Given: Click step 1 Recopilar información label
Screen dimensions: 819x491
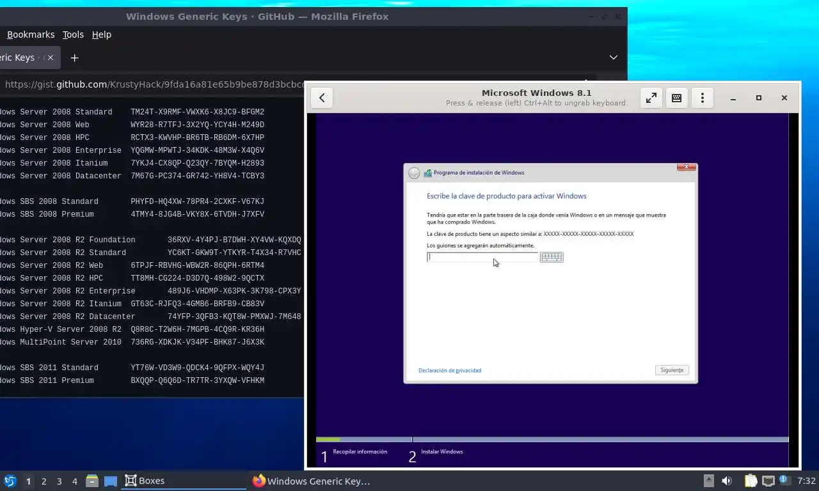Looking at the screenshot, I should 360,451.
